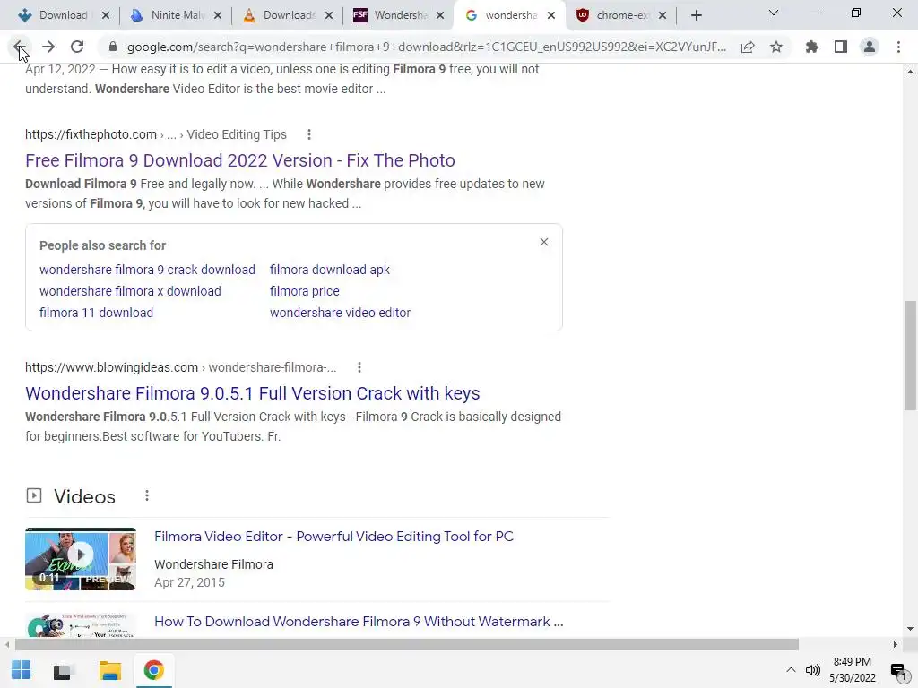
Task: Bookmark this page with the star icon
Action: [776, 47]
